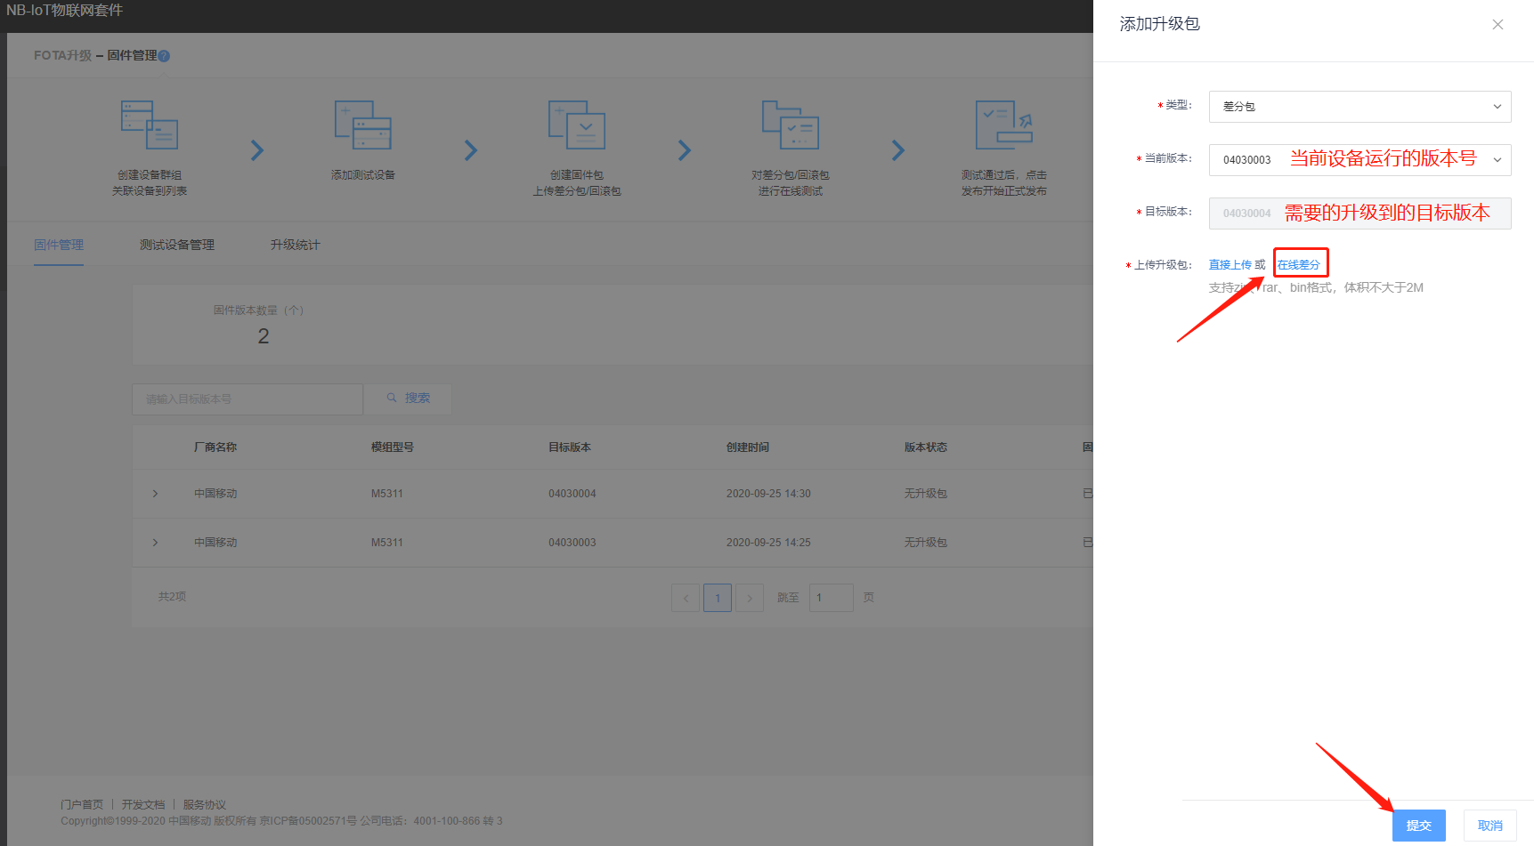The width and height of the screenshot is (1534, 846).
Task: Open the 门户首页 footer link
Action: tap(82, 805)
